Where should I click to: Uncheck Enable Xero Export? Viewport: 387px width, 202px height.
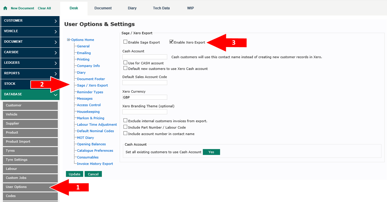coord(171,42)
